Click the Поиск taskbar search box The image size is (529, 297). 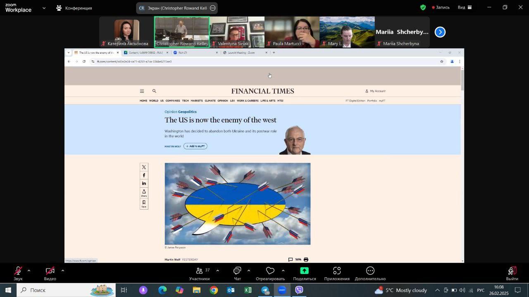(66, 290)
